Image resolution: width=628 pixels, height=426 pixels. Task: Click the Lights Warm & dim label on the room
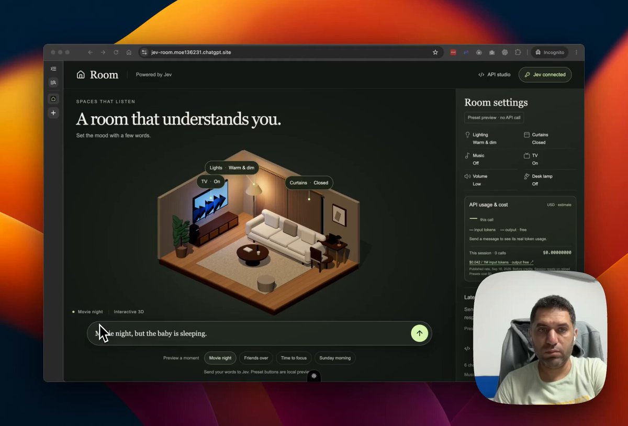(x=232, y=168)
